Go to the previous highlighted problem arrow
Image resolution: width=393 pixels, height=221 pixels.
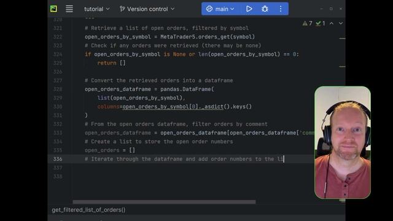pos(332,23)
